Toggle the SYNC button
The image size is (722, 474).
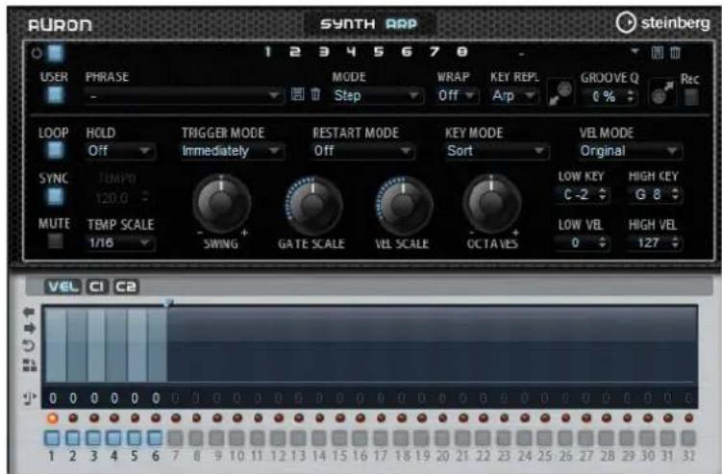coord(55,196)
